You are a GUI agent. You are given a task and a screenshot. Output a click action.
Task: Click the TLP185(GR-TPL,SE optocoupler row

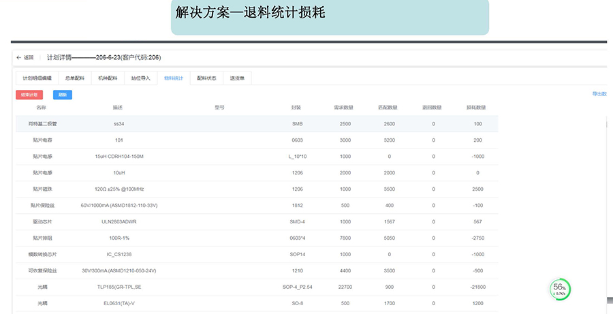[119, 287]
